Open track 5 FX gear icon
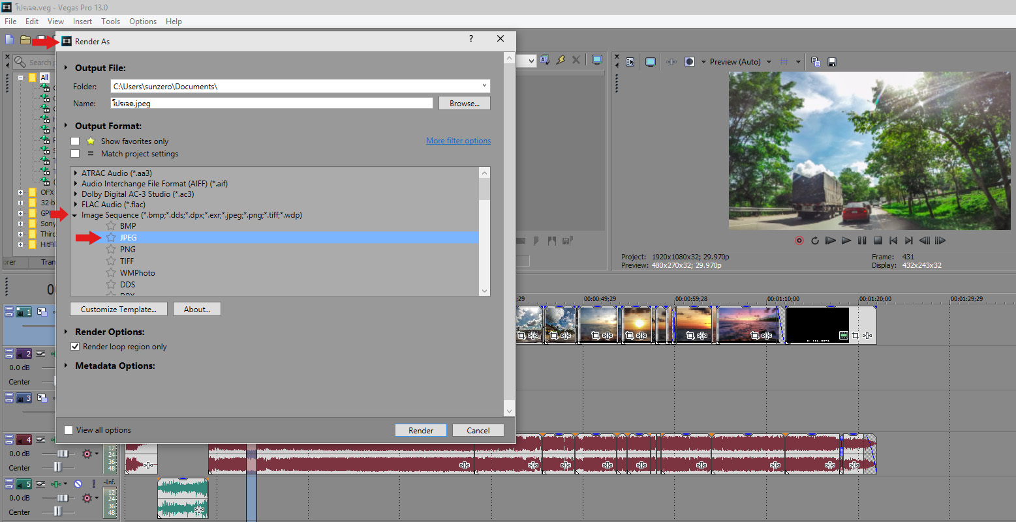The height and width of the screenshot is (522, 1016). pos(87,498)
